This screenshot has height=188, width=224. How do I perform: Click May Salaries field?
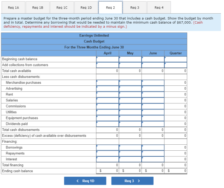pyautogui.click(x=130, y=100)
